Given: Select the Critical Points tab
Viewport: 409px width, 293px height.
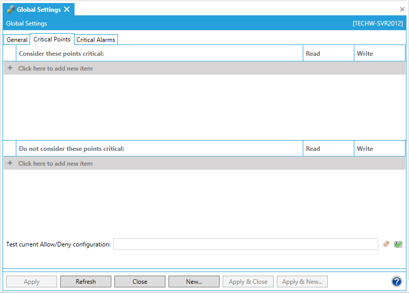Looking at the screenshot, I should pos(52,39).
